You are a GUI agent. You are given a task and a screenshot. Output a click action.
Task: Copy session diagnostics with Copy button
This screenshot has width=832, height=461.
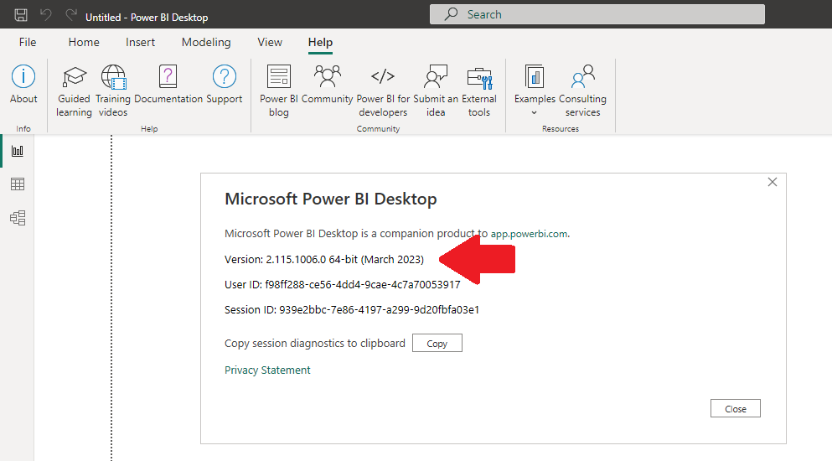(x=437, y=343)
